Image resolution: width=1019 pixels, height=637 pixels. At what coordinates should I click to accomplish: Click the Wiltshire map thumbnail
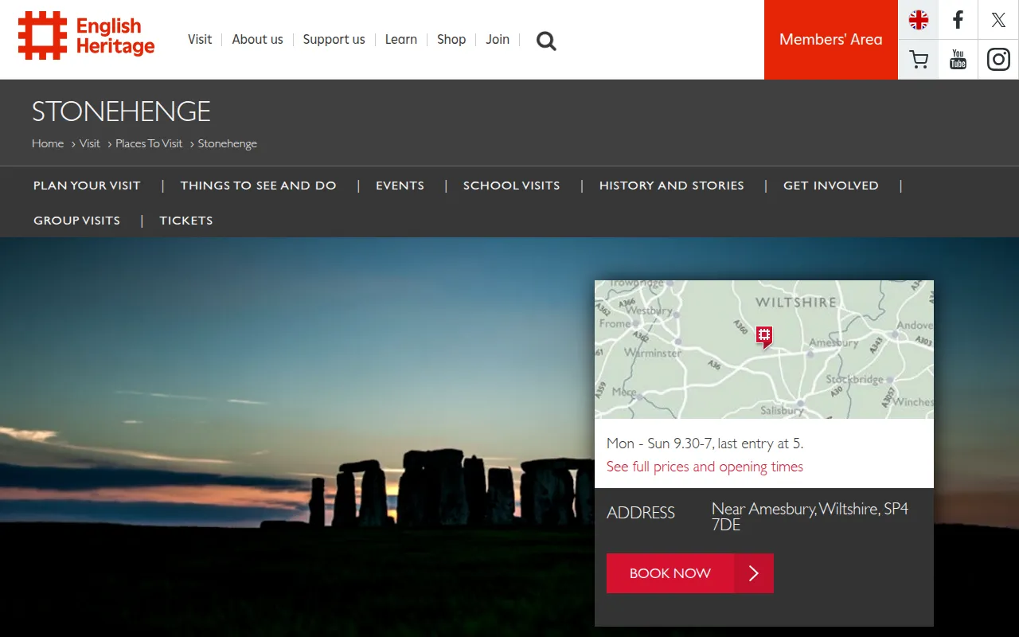click(764, 350)
